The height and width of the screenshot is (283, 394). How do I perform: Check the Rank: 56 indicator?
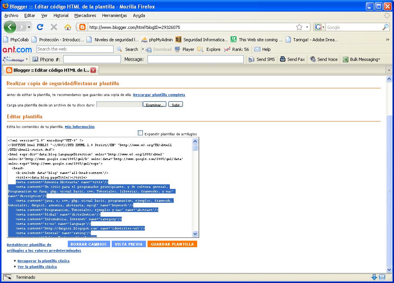[x=236, y=49]
